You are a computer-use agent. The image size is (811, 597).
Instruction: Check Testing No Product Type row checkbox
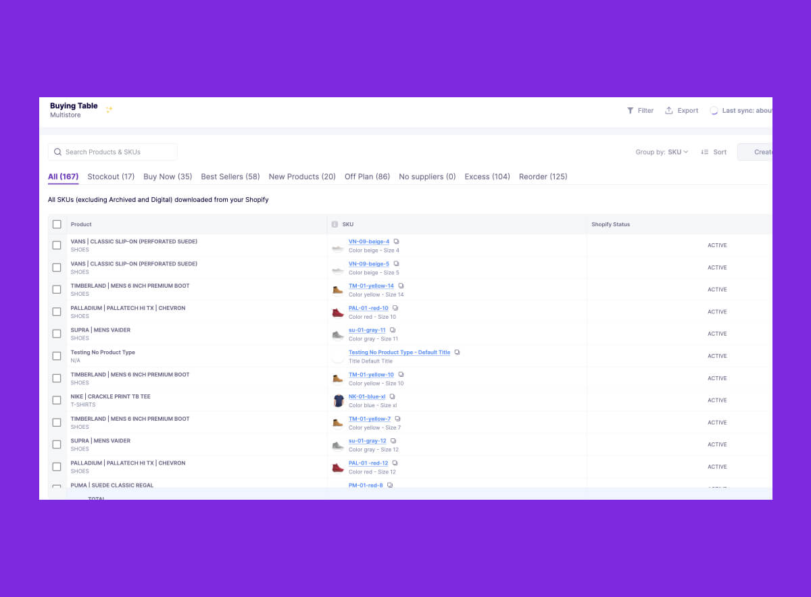click(x=57, y=356)
